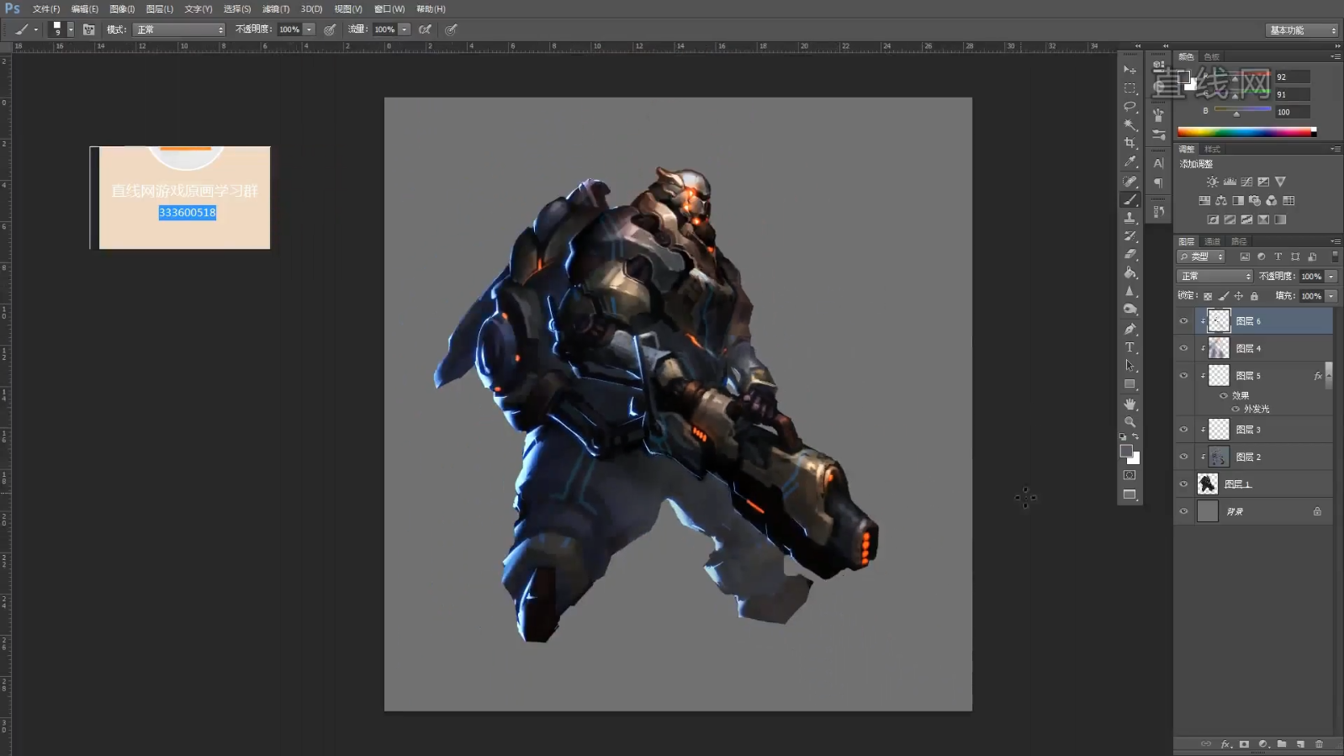
Task: Add Color Balance adjustment
Action: 1221,201
